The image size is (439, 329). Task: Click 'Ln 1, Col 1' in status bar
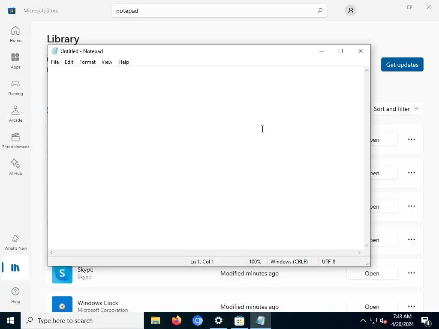tap(202, 262)
